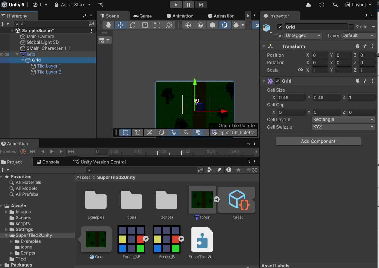Open the Asset Store dropdown

point(73,5)
